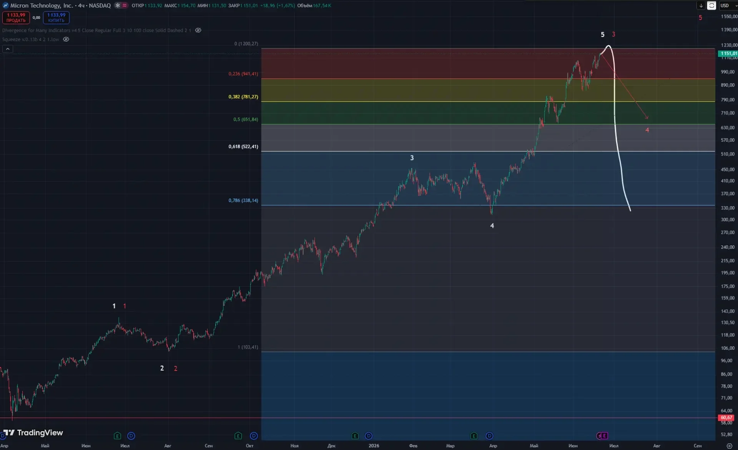Click the blue КУПИТЬ buy button
The height and width of the screenshot is (450, 738).
click(x=56, y=18)
